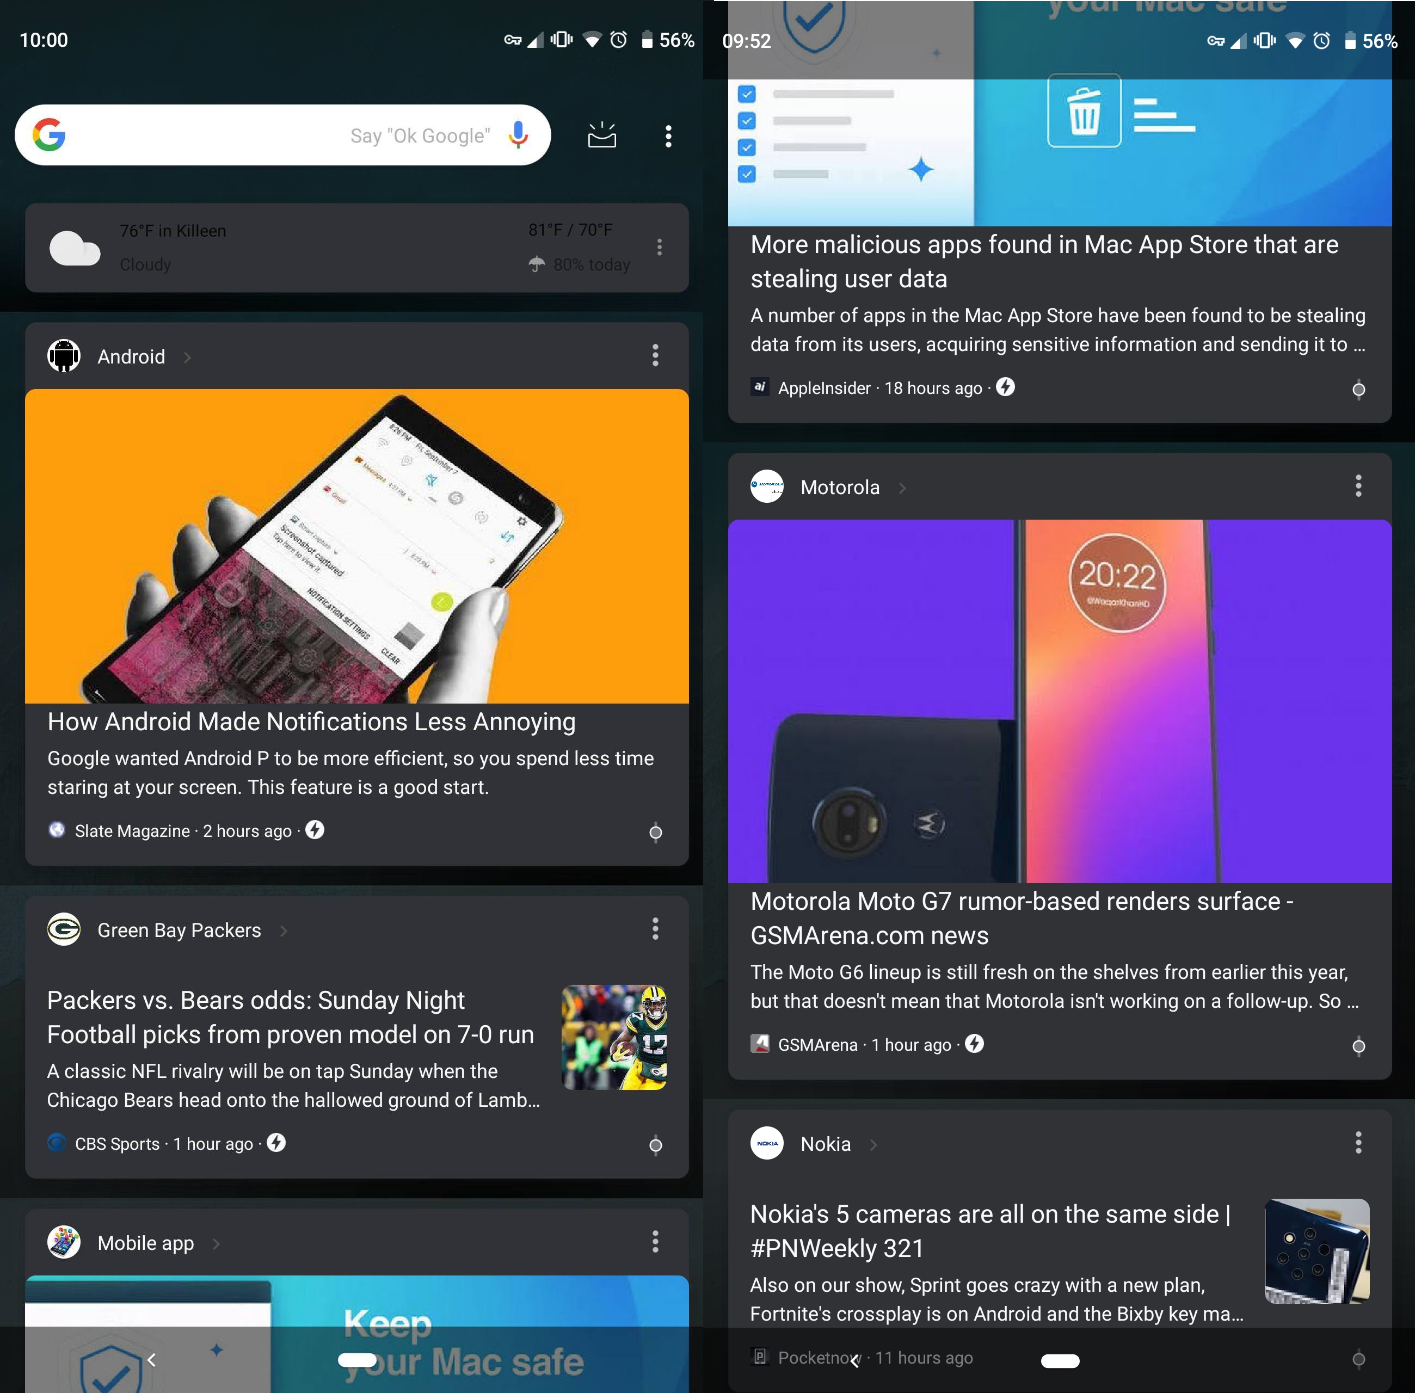Tap the Packers player thumbnail image
The width and height of the screenshot is (1415, 1393).
pyautogui.click(x=614, y=1037)
